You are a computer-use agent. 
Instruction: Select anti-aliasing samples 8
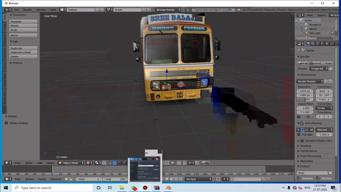pos(302,130)
